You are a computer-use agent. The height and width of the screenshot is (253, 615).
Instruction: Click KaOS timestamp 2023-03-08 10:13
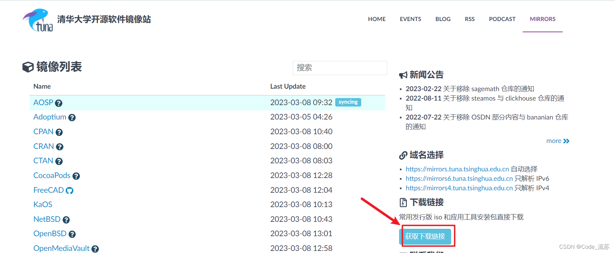301,204
